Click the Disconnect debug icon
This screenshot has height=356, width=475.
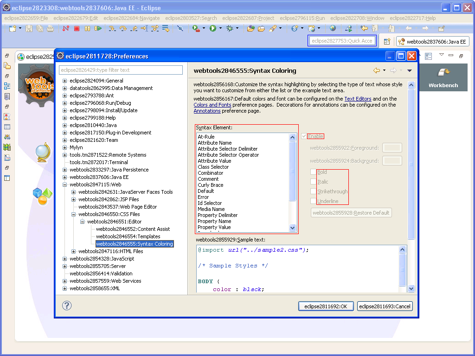(66, 28)
